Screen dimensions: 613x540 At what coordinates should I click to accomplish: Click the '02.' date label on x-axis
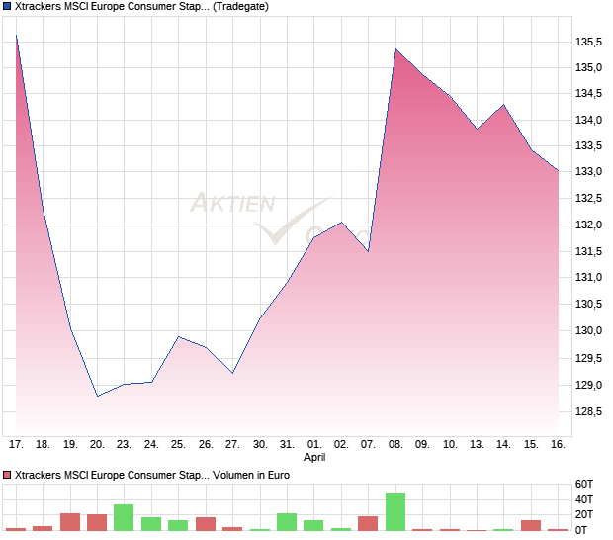pyautogui.click(x=341, y=445)
